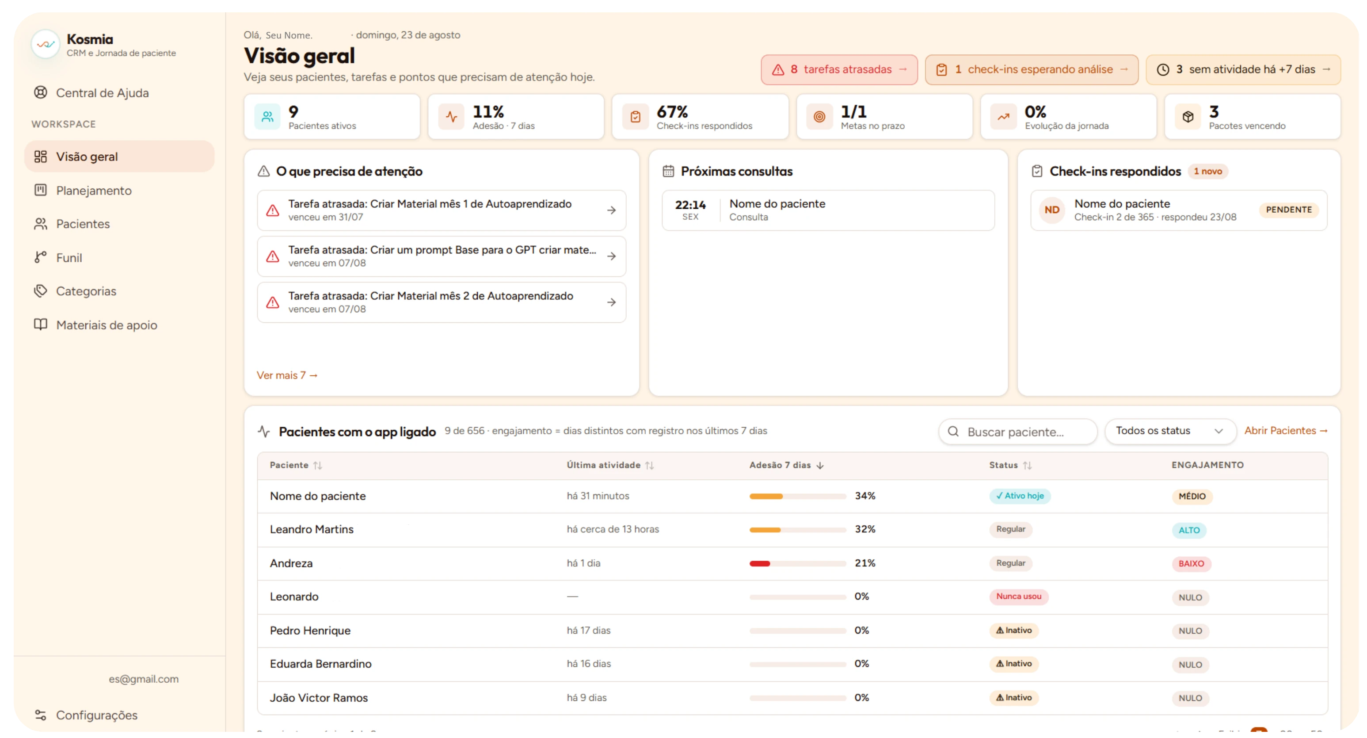Sort table by Paciente column
This screenshot has width=1367, height=738.
(296, 465)
